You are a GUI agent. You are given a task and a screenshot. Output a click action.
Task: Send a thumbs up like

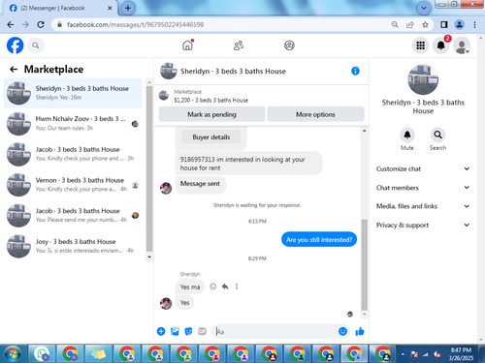click(x=360, y=331)
